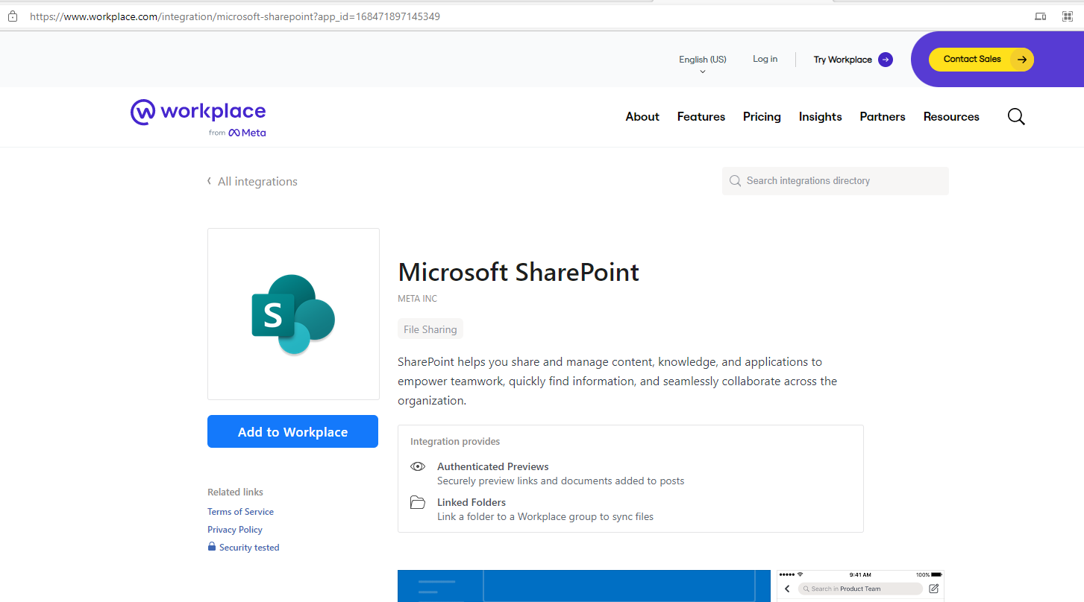Open the Insights menu
The width and height of the screenshot is (1084, 602).
pyautogui.click(x=820, y=117)
